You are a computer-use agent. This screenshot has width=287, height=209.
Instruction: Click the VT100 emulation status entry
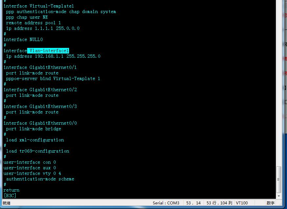242,203
